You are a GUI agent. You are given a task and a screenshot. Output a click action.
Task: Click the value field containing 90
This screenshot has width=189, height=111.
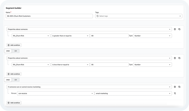pos(109,36)
